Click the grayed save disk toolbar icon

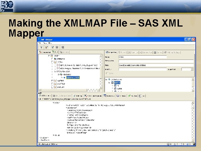pos(57,47)
